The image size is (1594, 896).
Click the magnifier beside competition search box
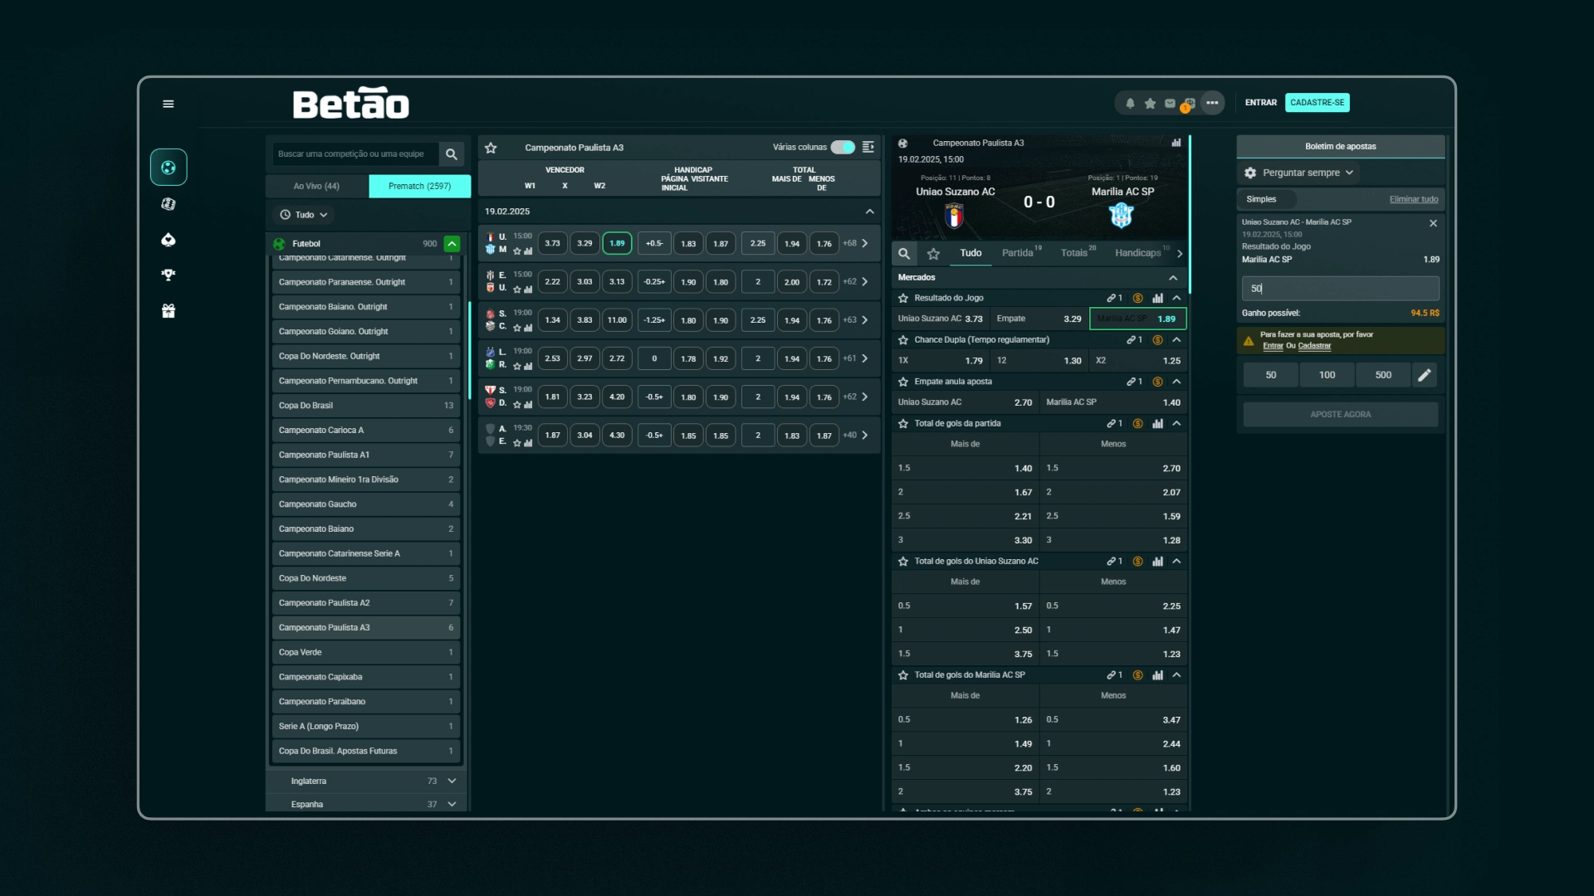tap(451, 154)
